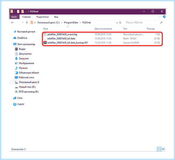Click FLEXnet in the address path
The width and height of the screenshot is (175, 160).
tap(87, 22)
